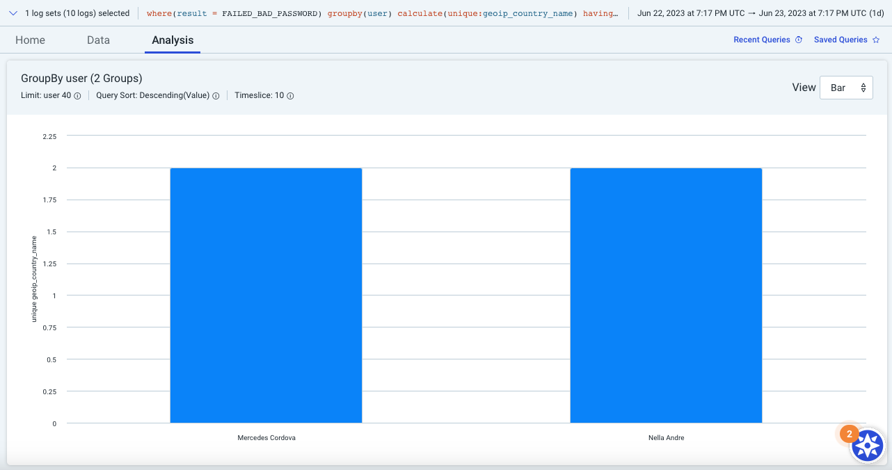Switch to the Data tab

coord(98,40)
